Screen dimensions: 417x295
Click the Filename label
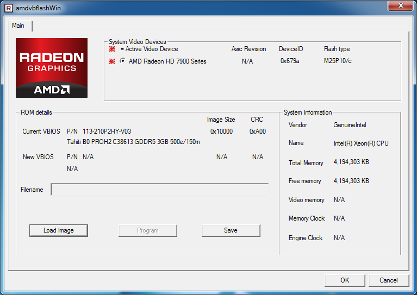point(32,190)
